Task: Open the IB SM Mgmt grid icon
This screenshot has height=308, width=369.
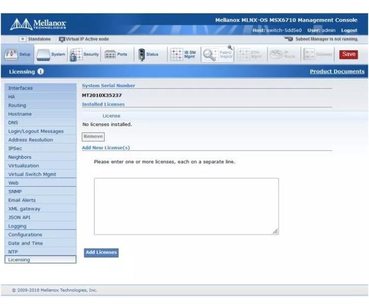Action: 176,54
